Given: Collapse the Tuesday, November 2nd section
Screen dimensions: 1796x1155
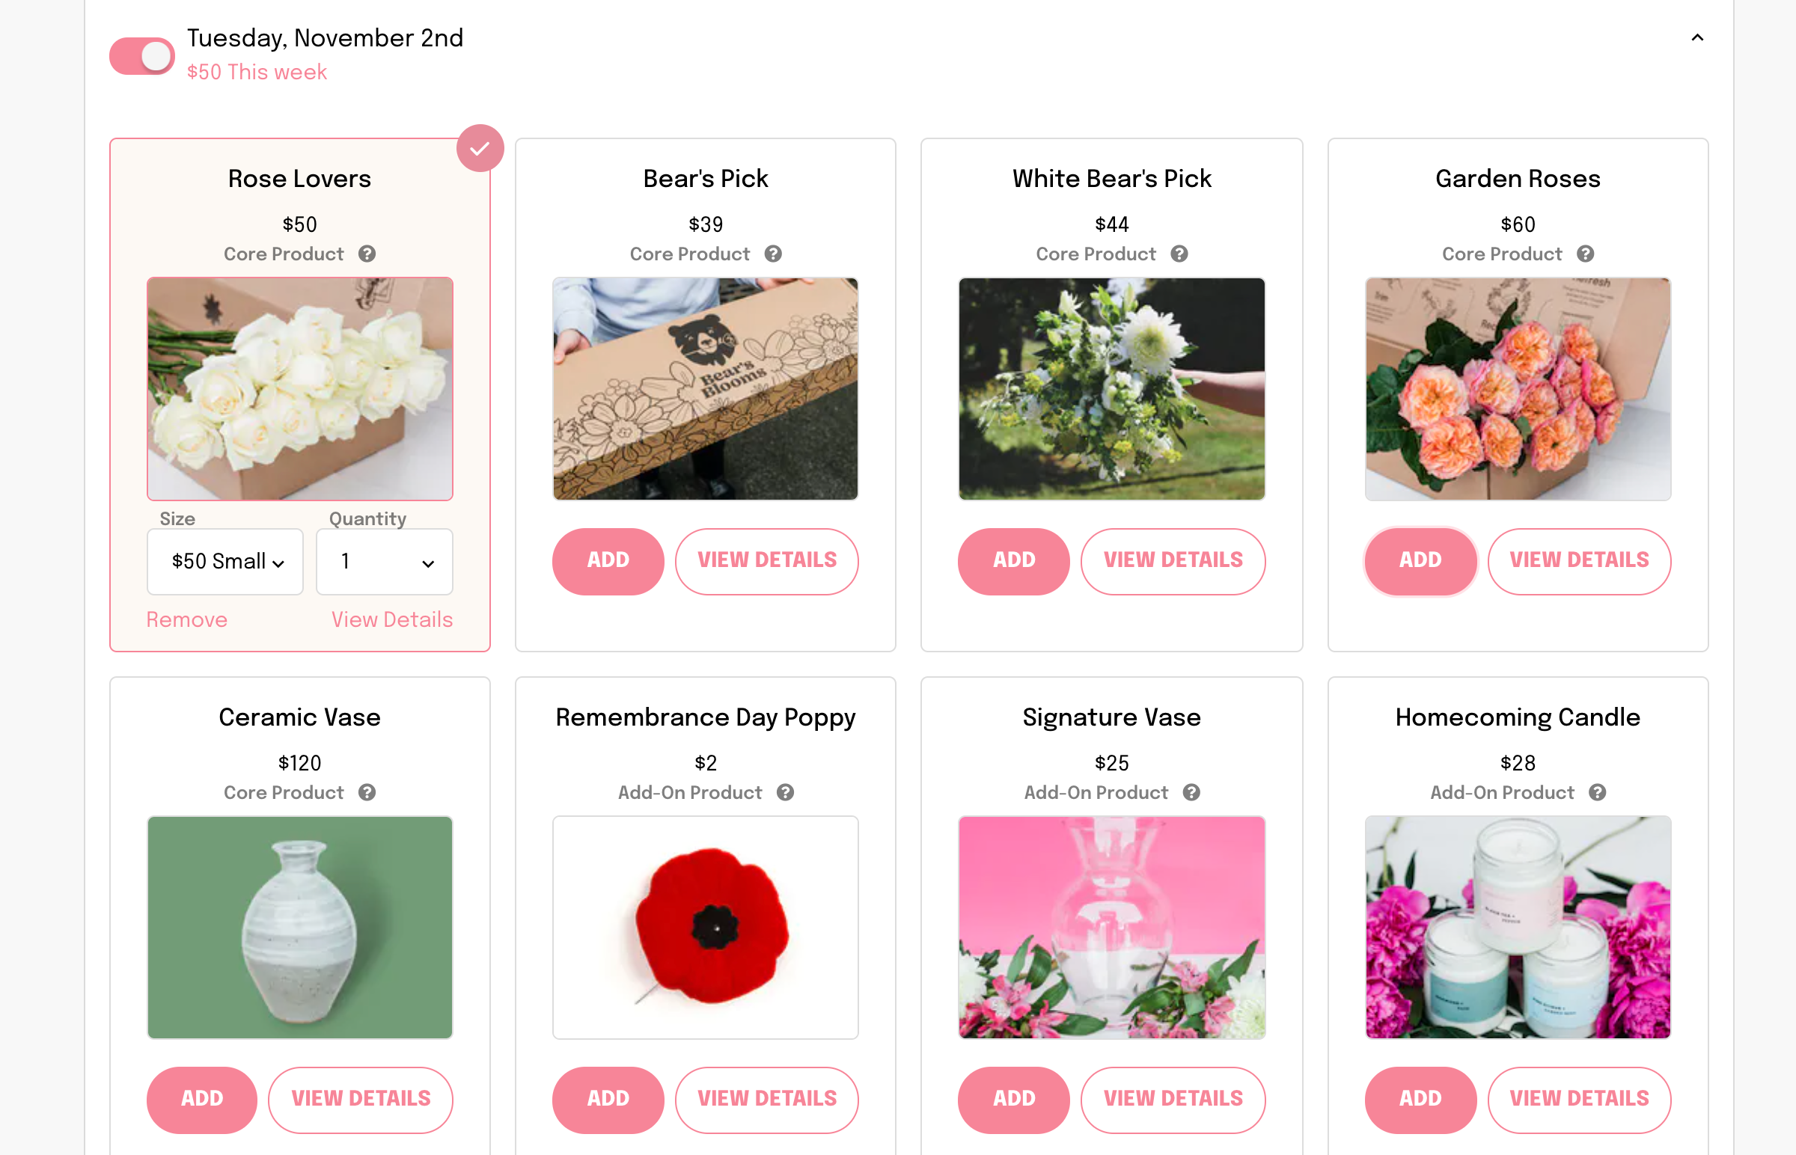Looking at the screenshot, I should [x=1697, y=37].
